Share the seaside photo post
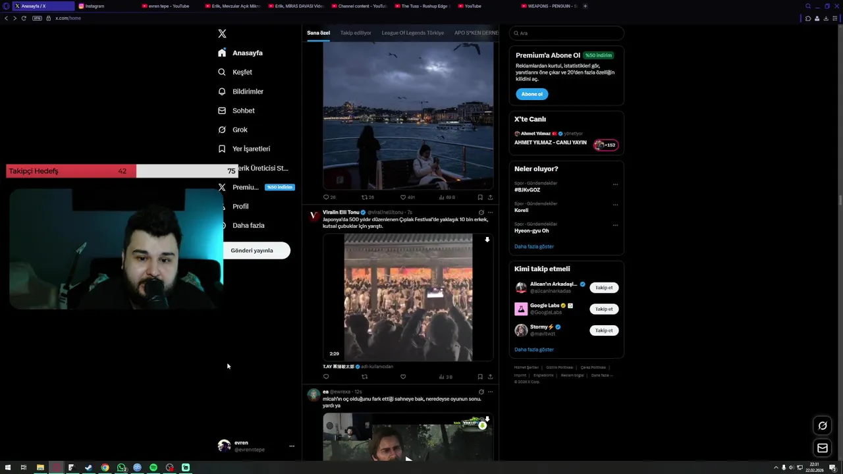This screenshot has height=474, width=843. pos(490,197)
